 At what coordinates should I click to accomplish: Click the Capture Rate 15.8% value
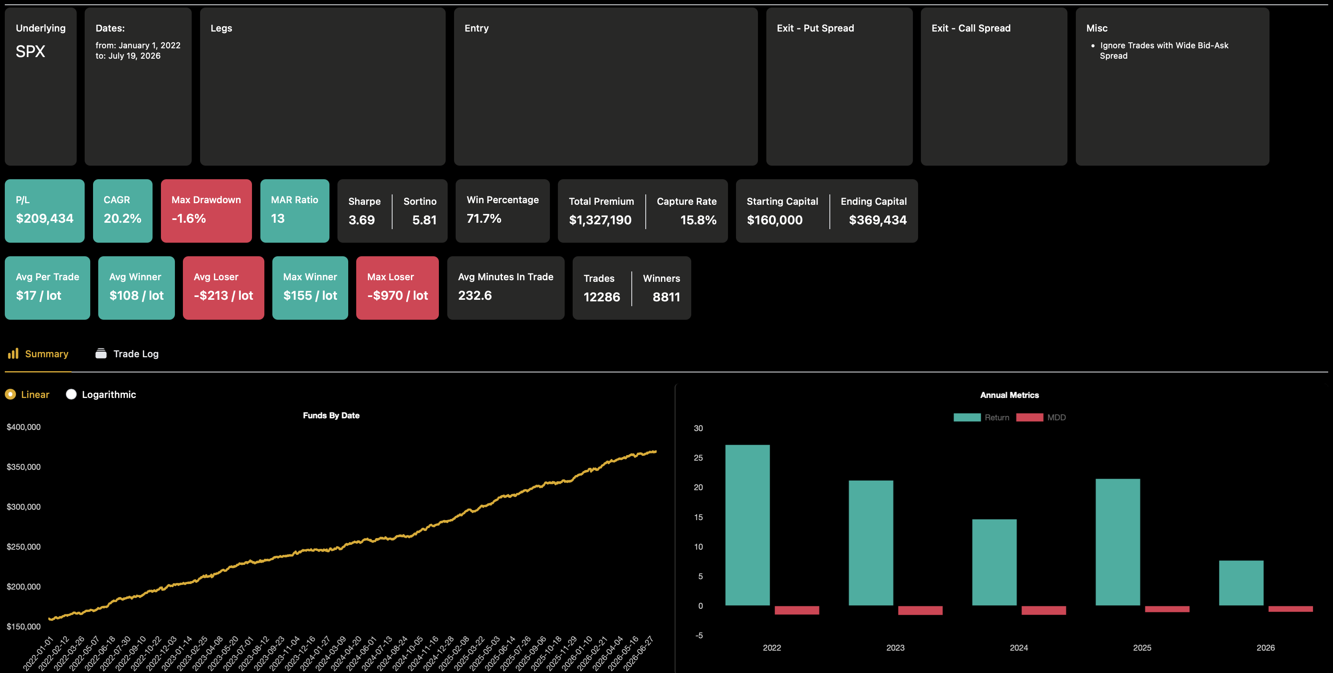[698, 220]
